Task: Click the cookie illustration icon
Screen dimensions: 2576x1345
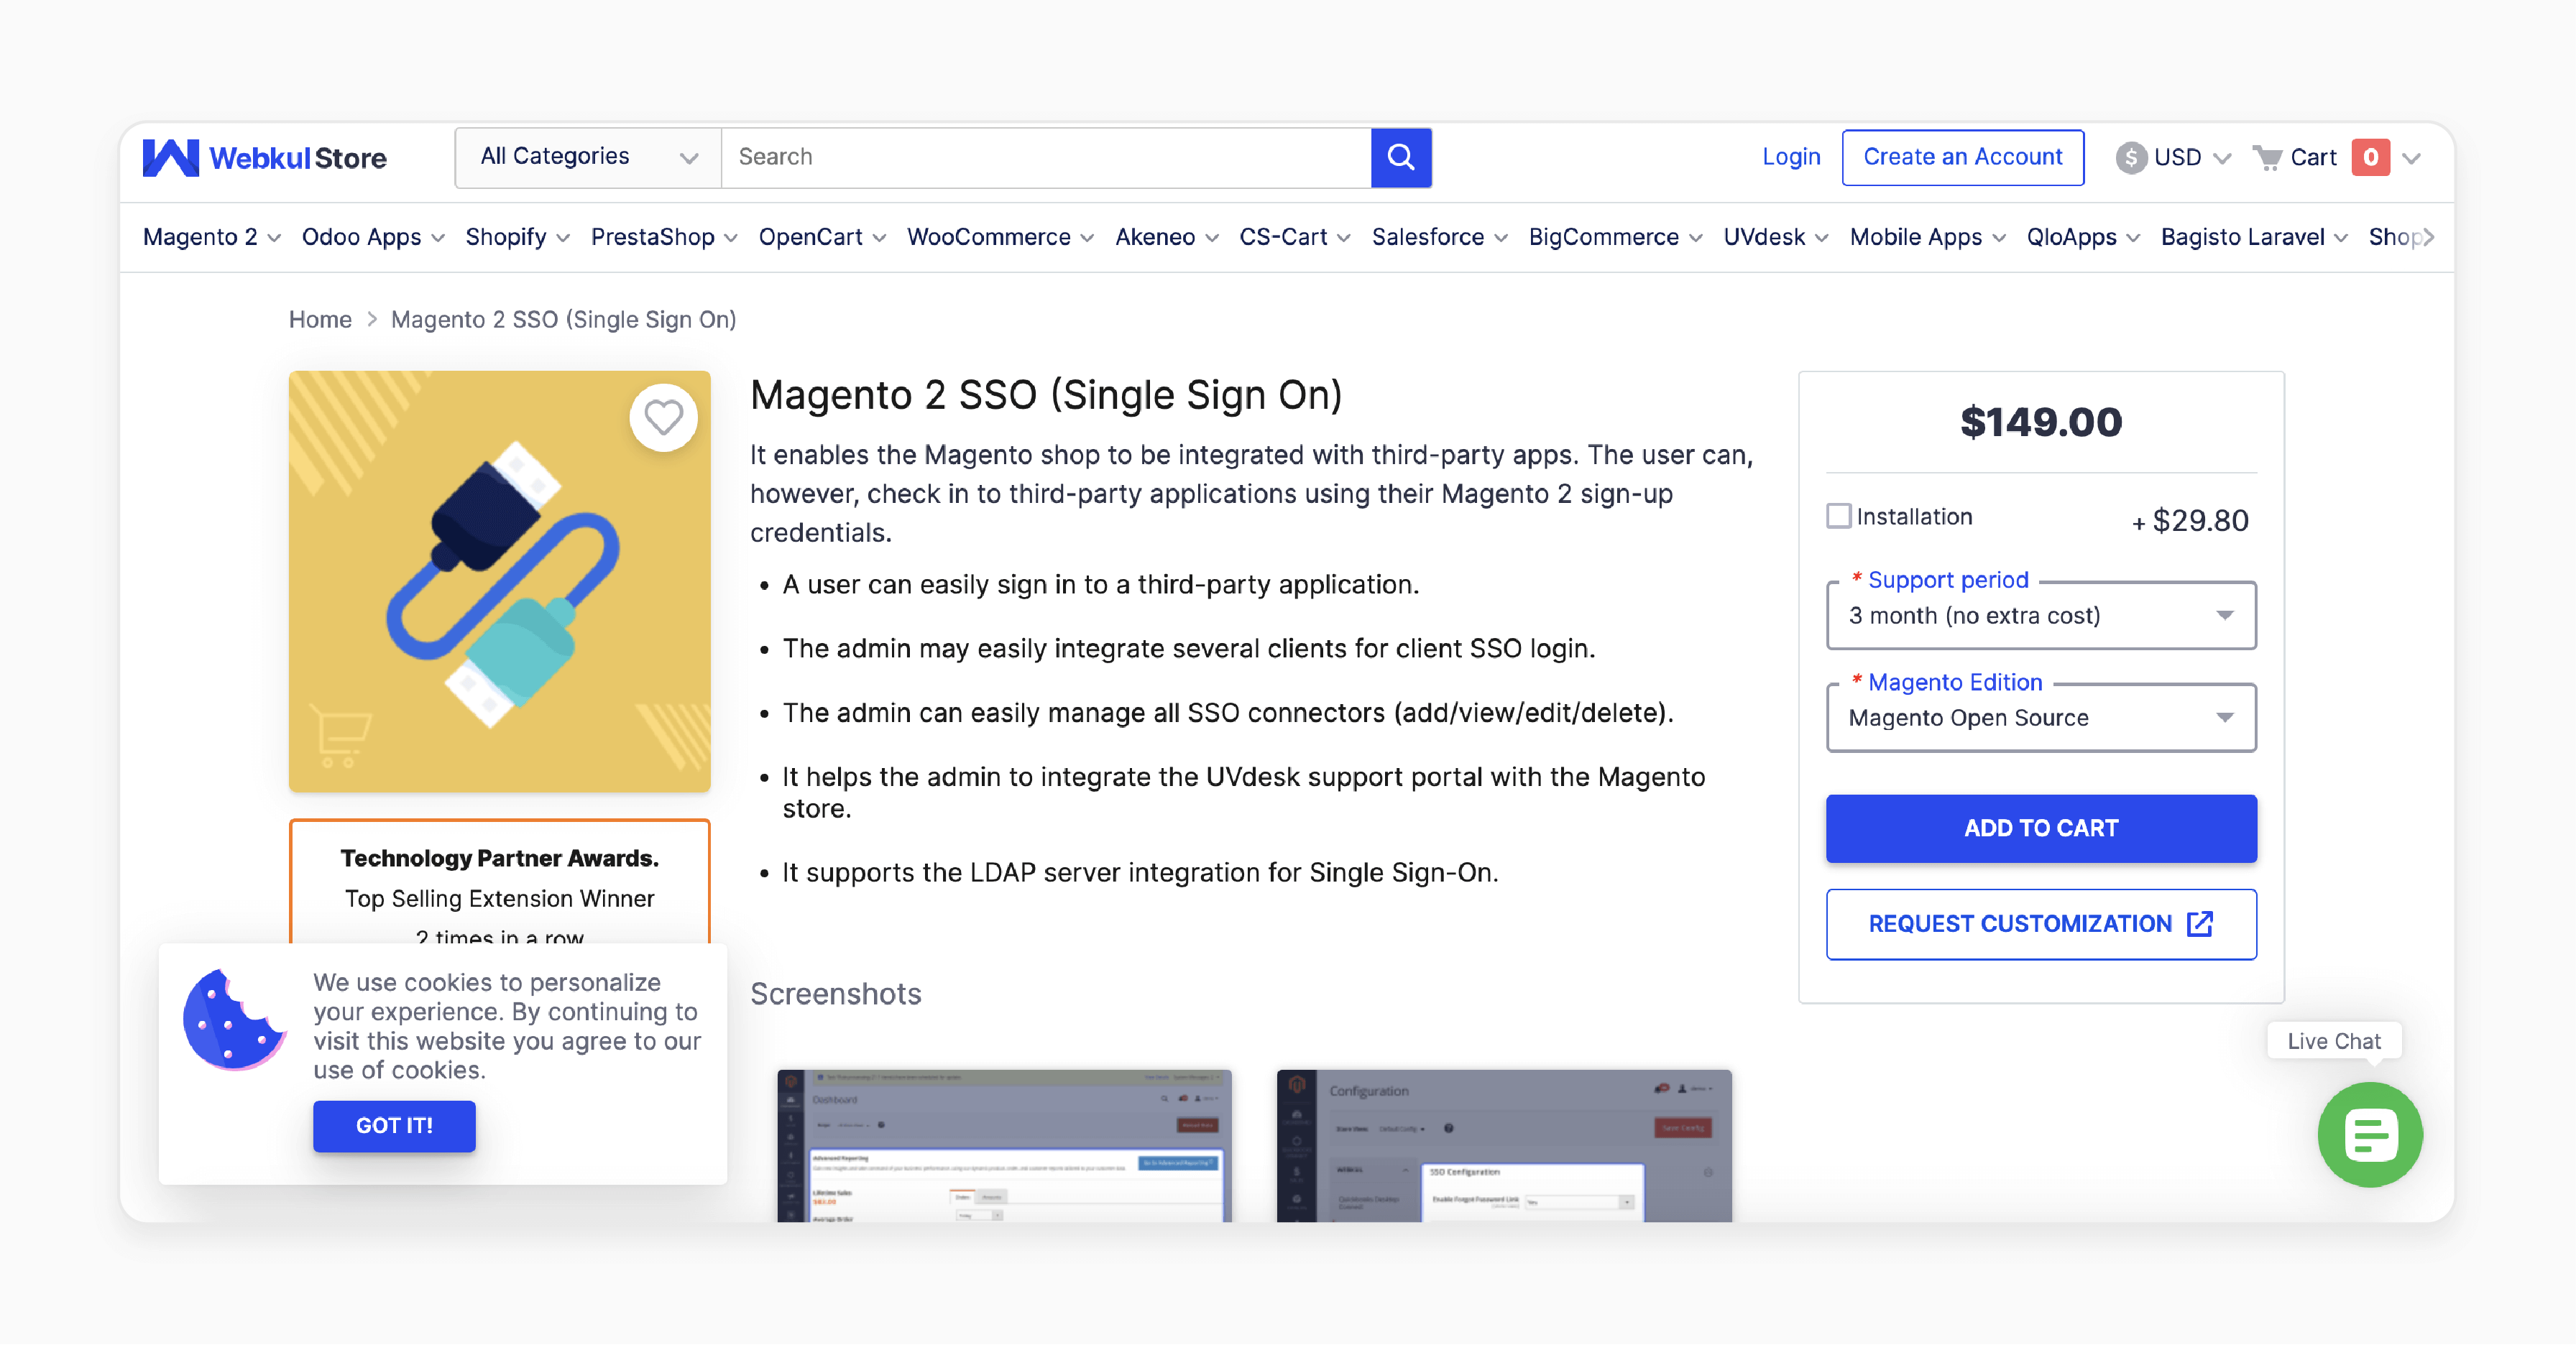Action: 235,1020
